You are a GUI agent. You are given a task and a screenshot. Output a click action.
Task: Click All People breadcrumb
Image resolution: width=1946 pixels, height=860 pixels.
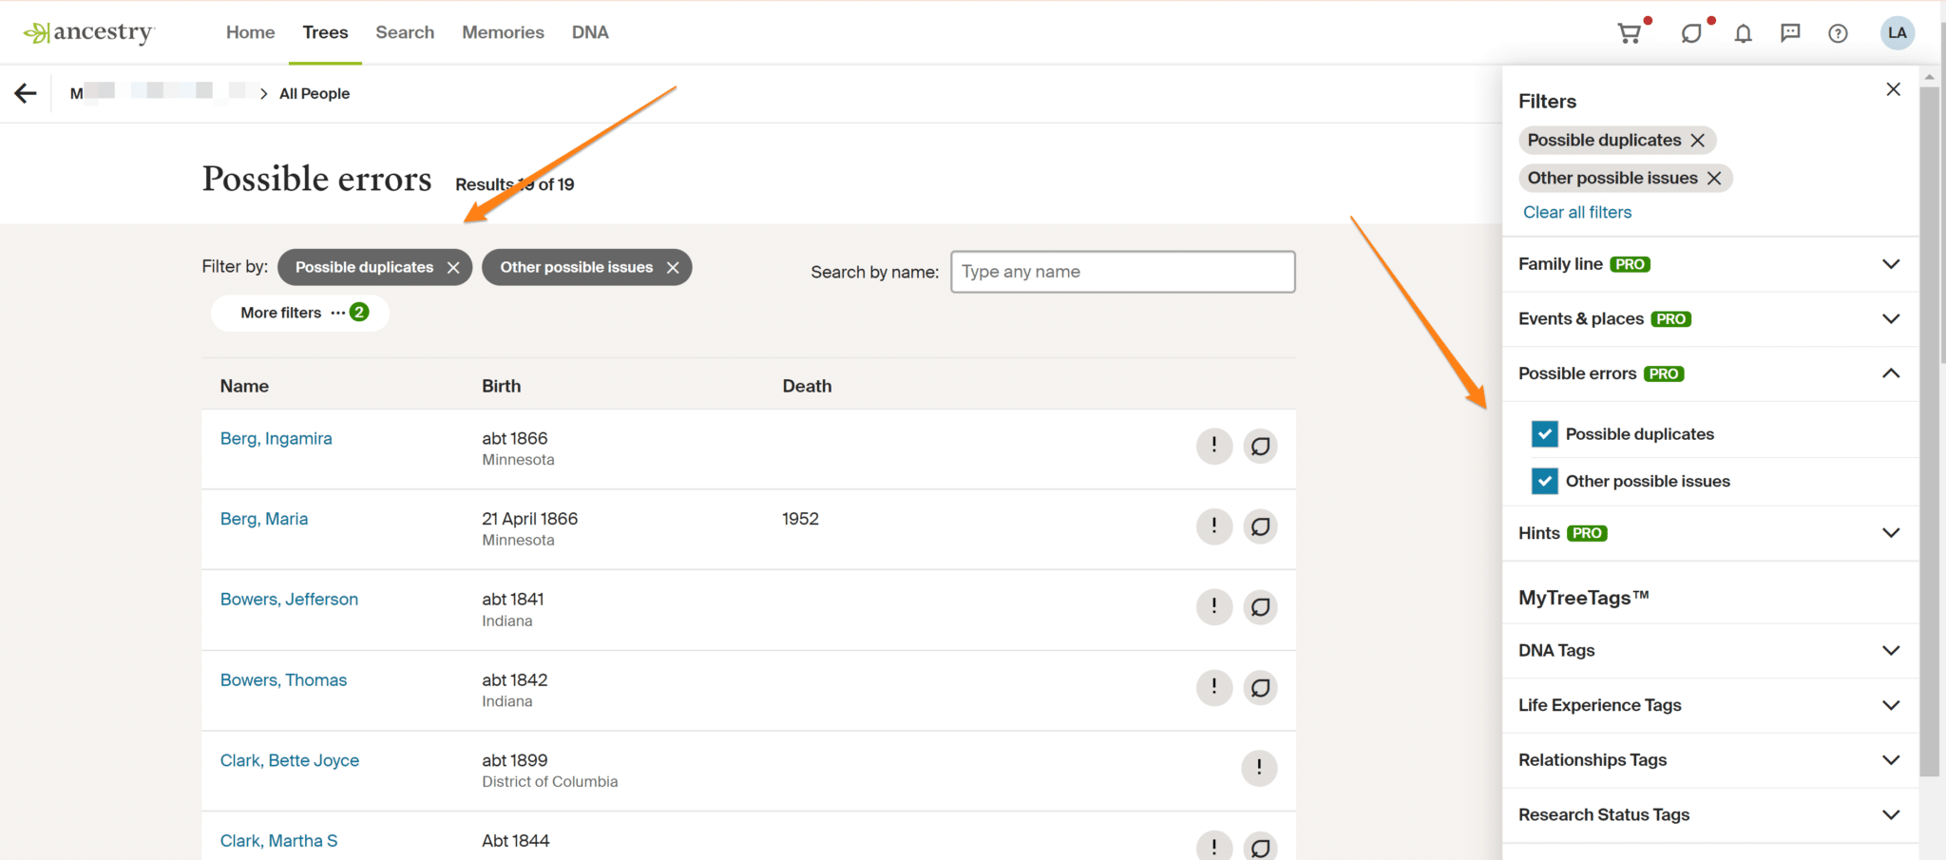click(x=315, y=93)
